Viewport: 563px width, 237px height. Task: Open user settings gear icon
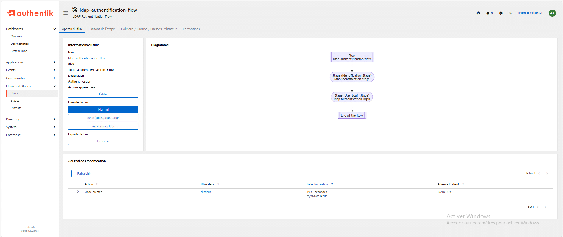[501, 13]
